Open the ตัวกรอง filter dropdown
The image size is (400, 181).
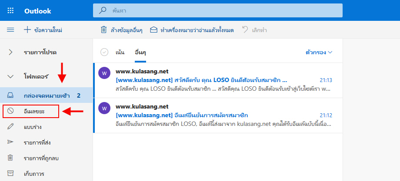(x=319, y=53)
